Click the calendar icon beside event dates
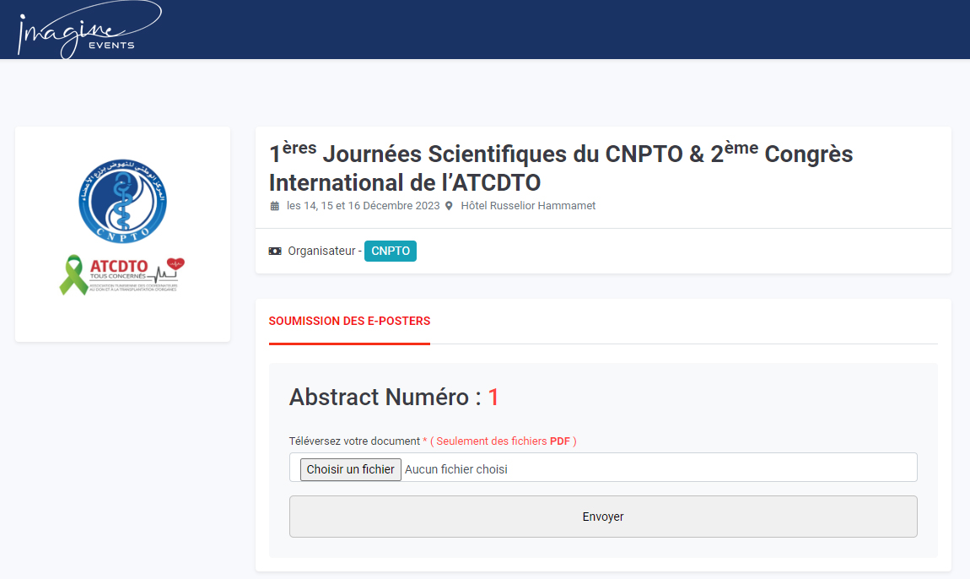The width and height of the screenshot is (970, 579). pos(275,206)
